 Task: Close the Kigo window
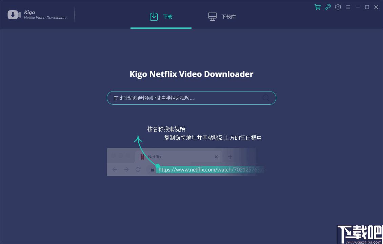point(376,7)
